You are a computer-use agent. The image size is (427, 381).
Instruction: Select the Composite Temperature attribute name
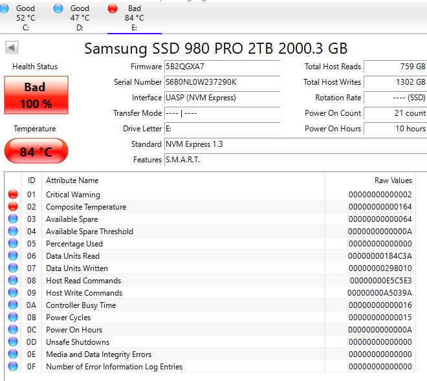[86, 207]
